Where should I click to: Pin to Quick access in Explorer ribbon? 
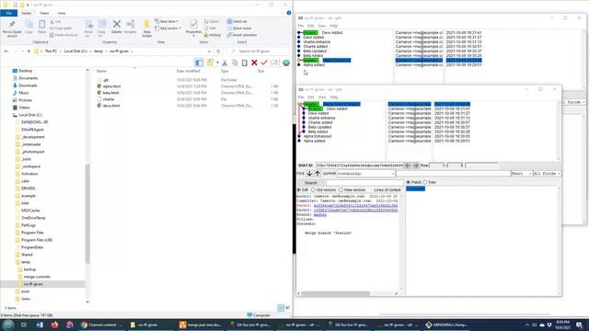[12, 29]
